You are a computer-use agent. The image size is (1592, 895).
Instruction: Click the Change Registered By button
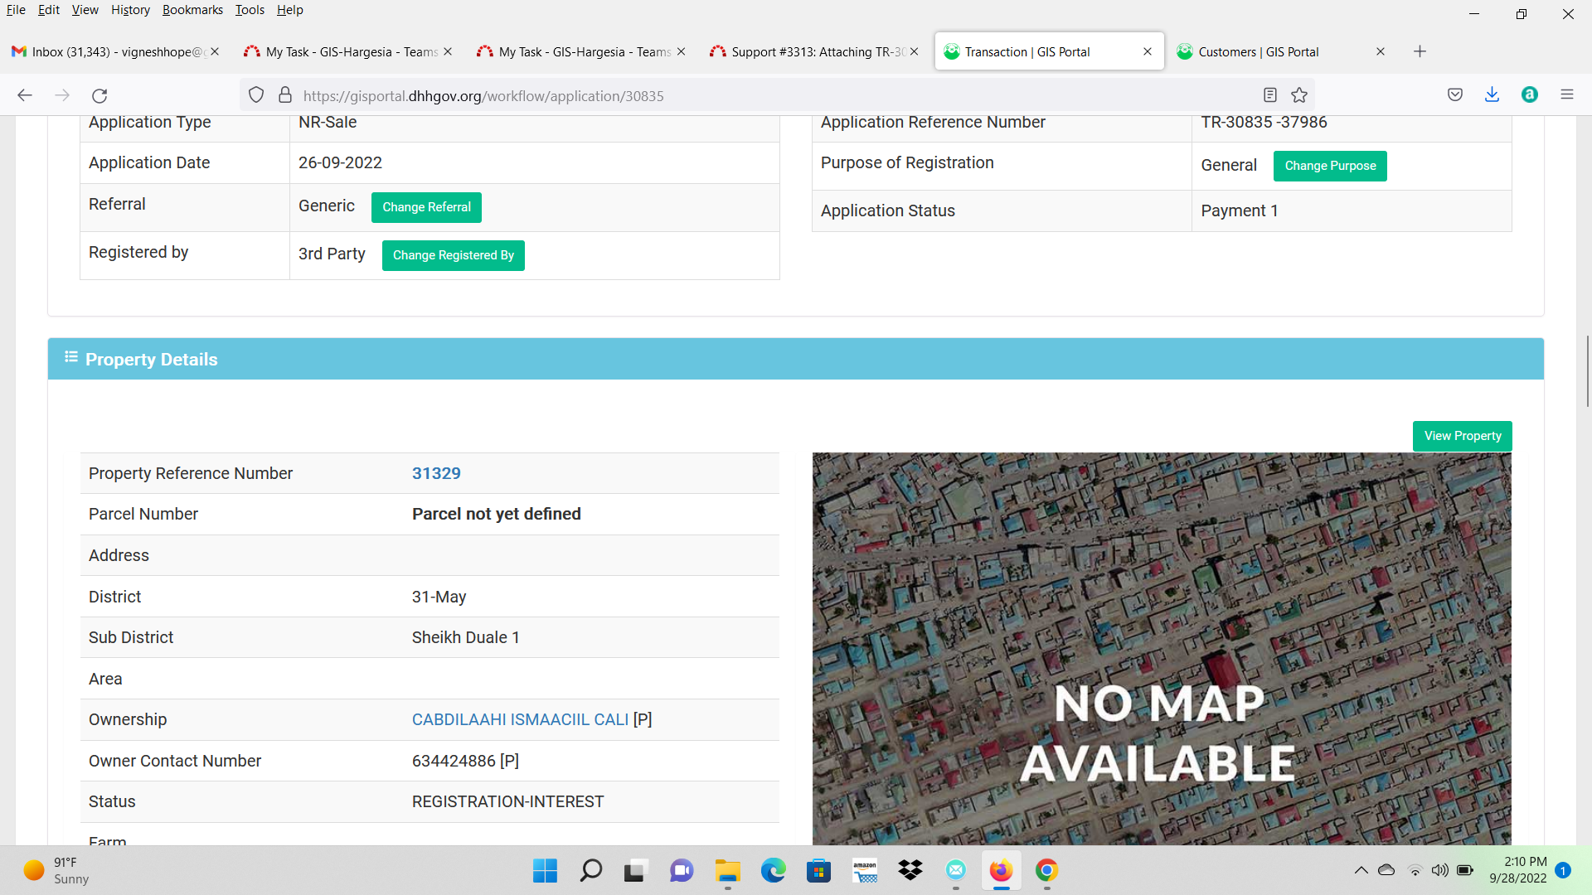coord(453,255)
